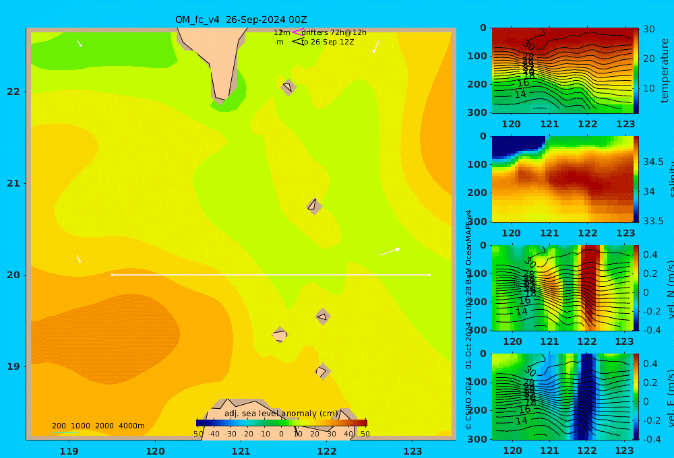Click the '© CSIRO 2024' copyright text

468,404
